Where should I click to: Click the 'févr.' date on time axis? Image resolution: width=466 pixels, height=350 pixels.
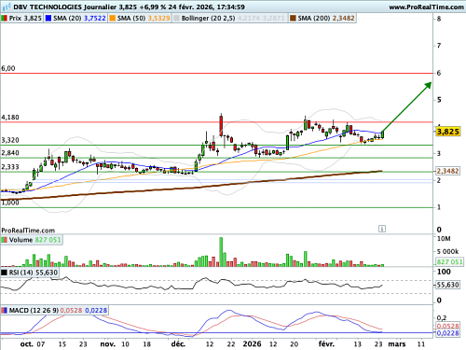click(x=326, y=344)
